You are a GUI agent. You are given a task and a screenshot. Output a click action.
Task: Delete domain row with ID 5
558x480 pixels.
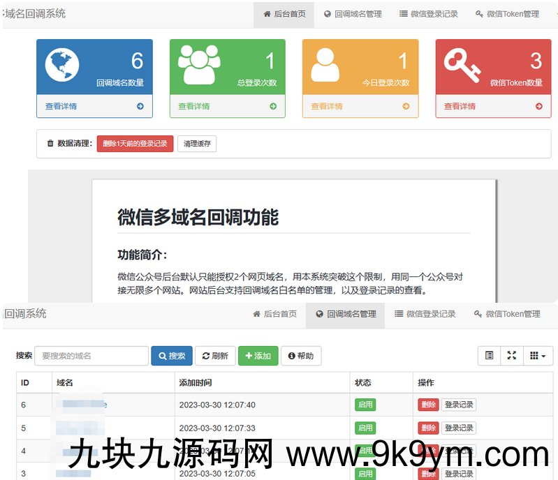coord(429,428)
